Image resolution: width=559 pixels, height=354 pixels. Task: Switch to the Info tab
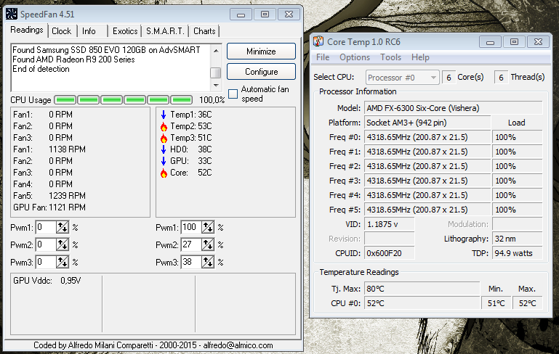pos(89,31)
